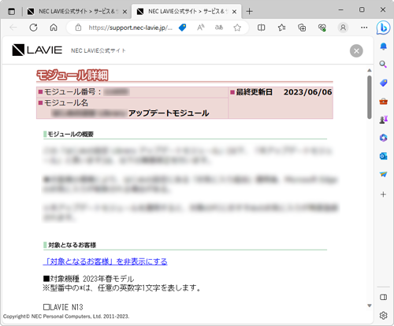Open the user profile menu
This screenshot has width=394, height=326.
(x=343, y=28)
